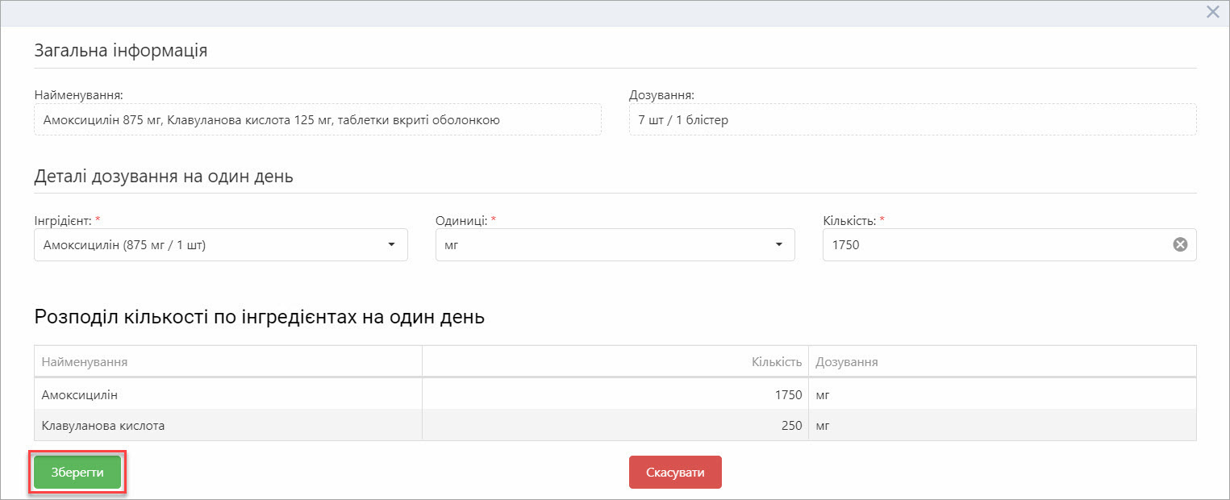Click the Найменування read-only field
Image resolution: width=1230 pixels, height=500 pixels.
click(317, 120)
